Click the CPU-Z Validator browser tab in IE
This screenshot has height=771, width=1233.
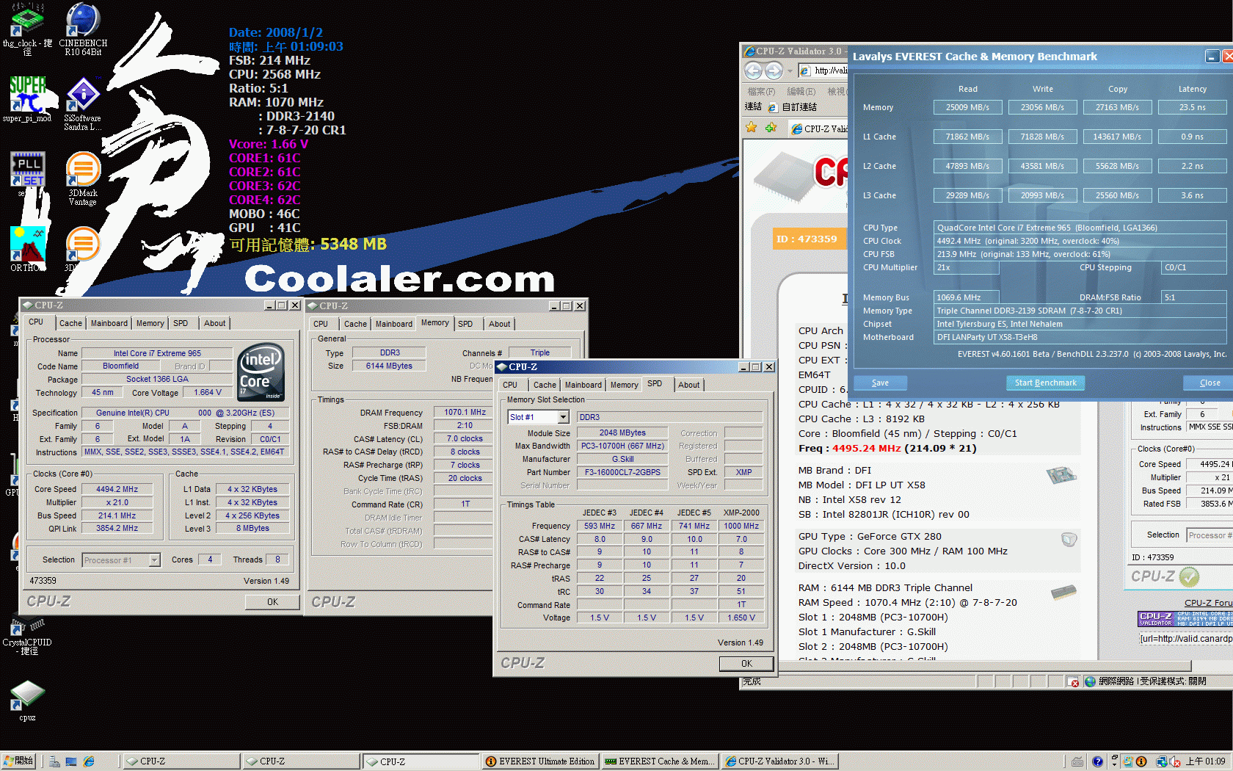(x=818, y=128)
